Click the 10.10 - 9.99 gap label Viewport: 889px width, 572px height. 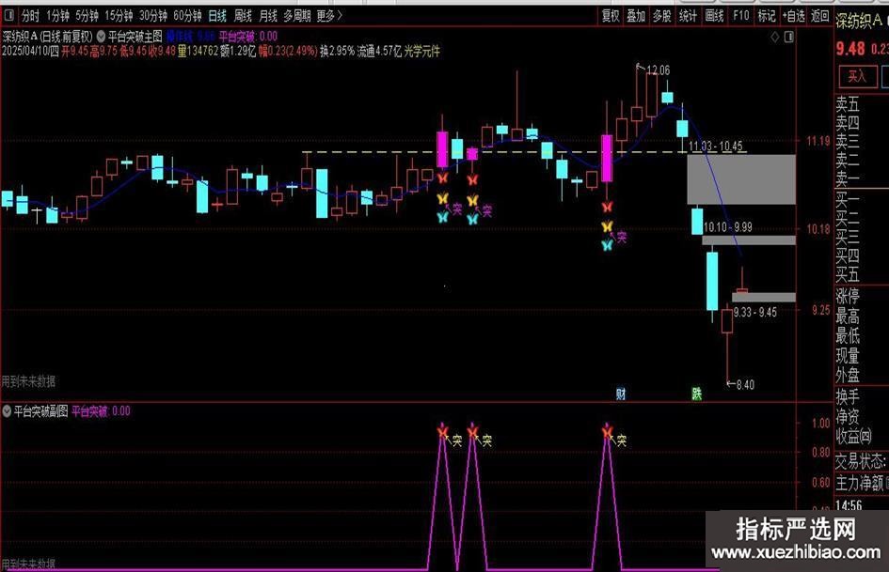[728, 227]
